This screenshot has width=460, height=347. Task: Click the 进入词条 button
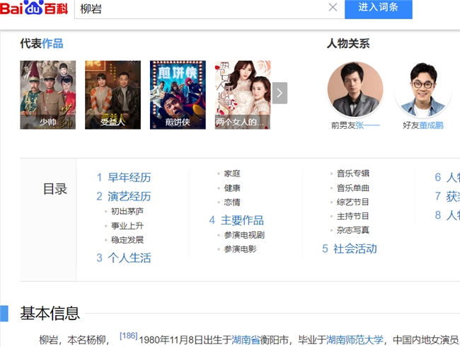(x=378, y=8)
